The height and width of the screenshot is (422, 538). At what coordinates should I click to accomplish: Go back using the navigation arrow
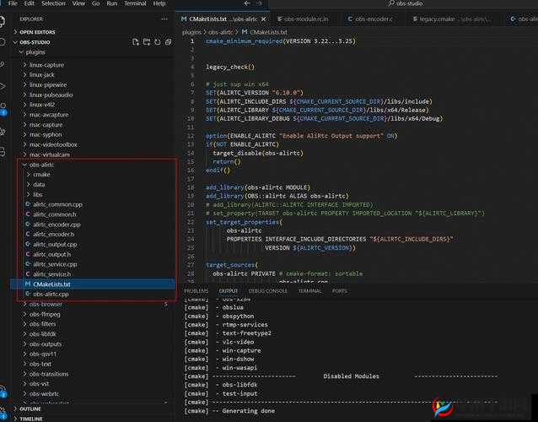[247, 3]
